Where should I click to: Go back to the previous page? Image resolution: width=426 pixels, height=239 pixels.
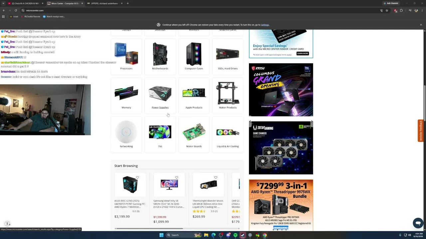(x=4, y=10)
